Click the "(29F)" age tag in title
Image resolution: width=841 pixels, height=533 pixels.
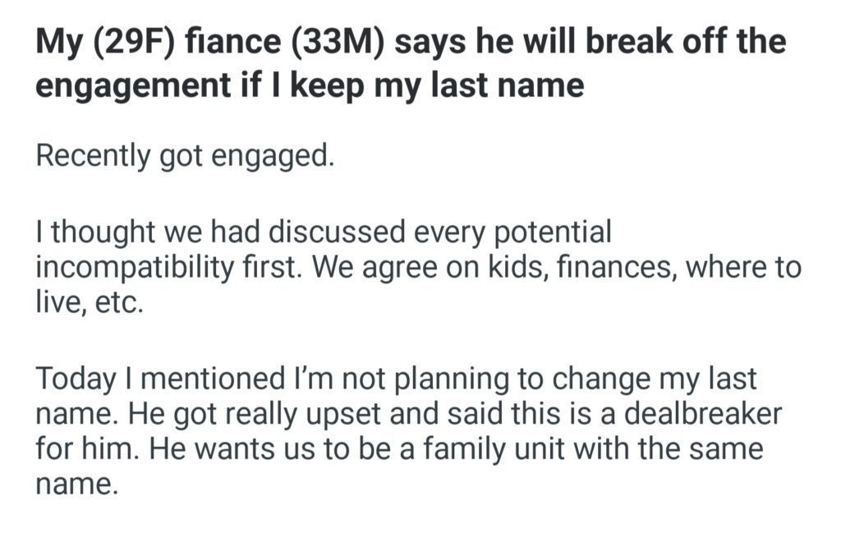(126, 43)
